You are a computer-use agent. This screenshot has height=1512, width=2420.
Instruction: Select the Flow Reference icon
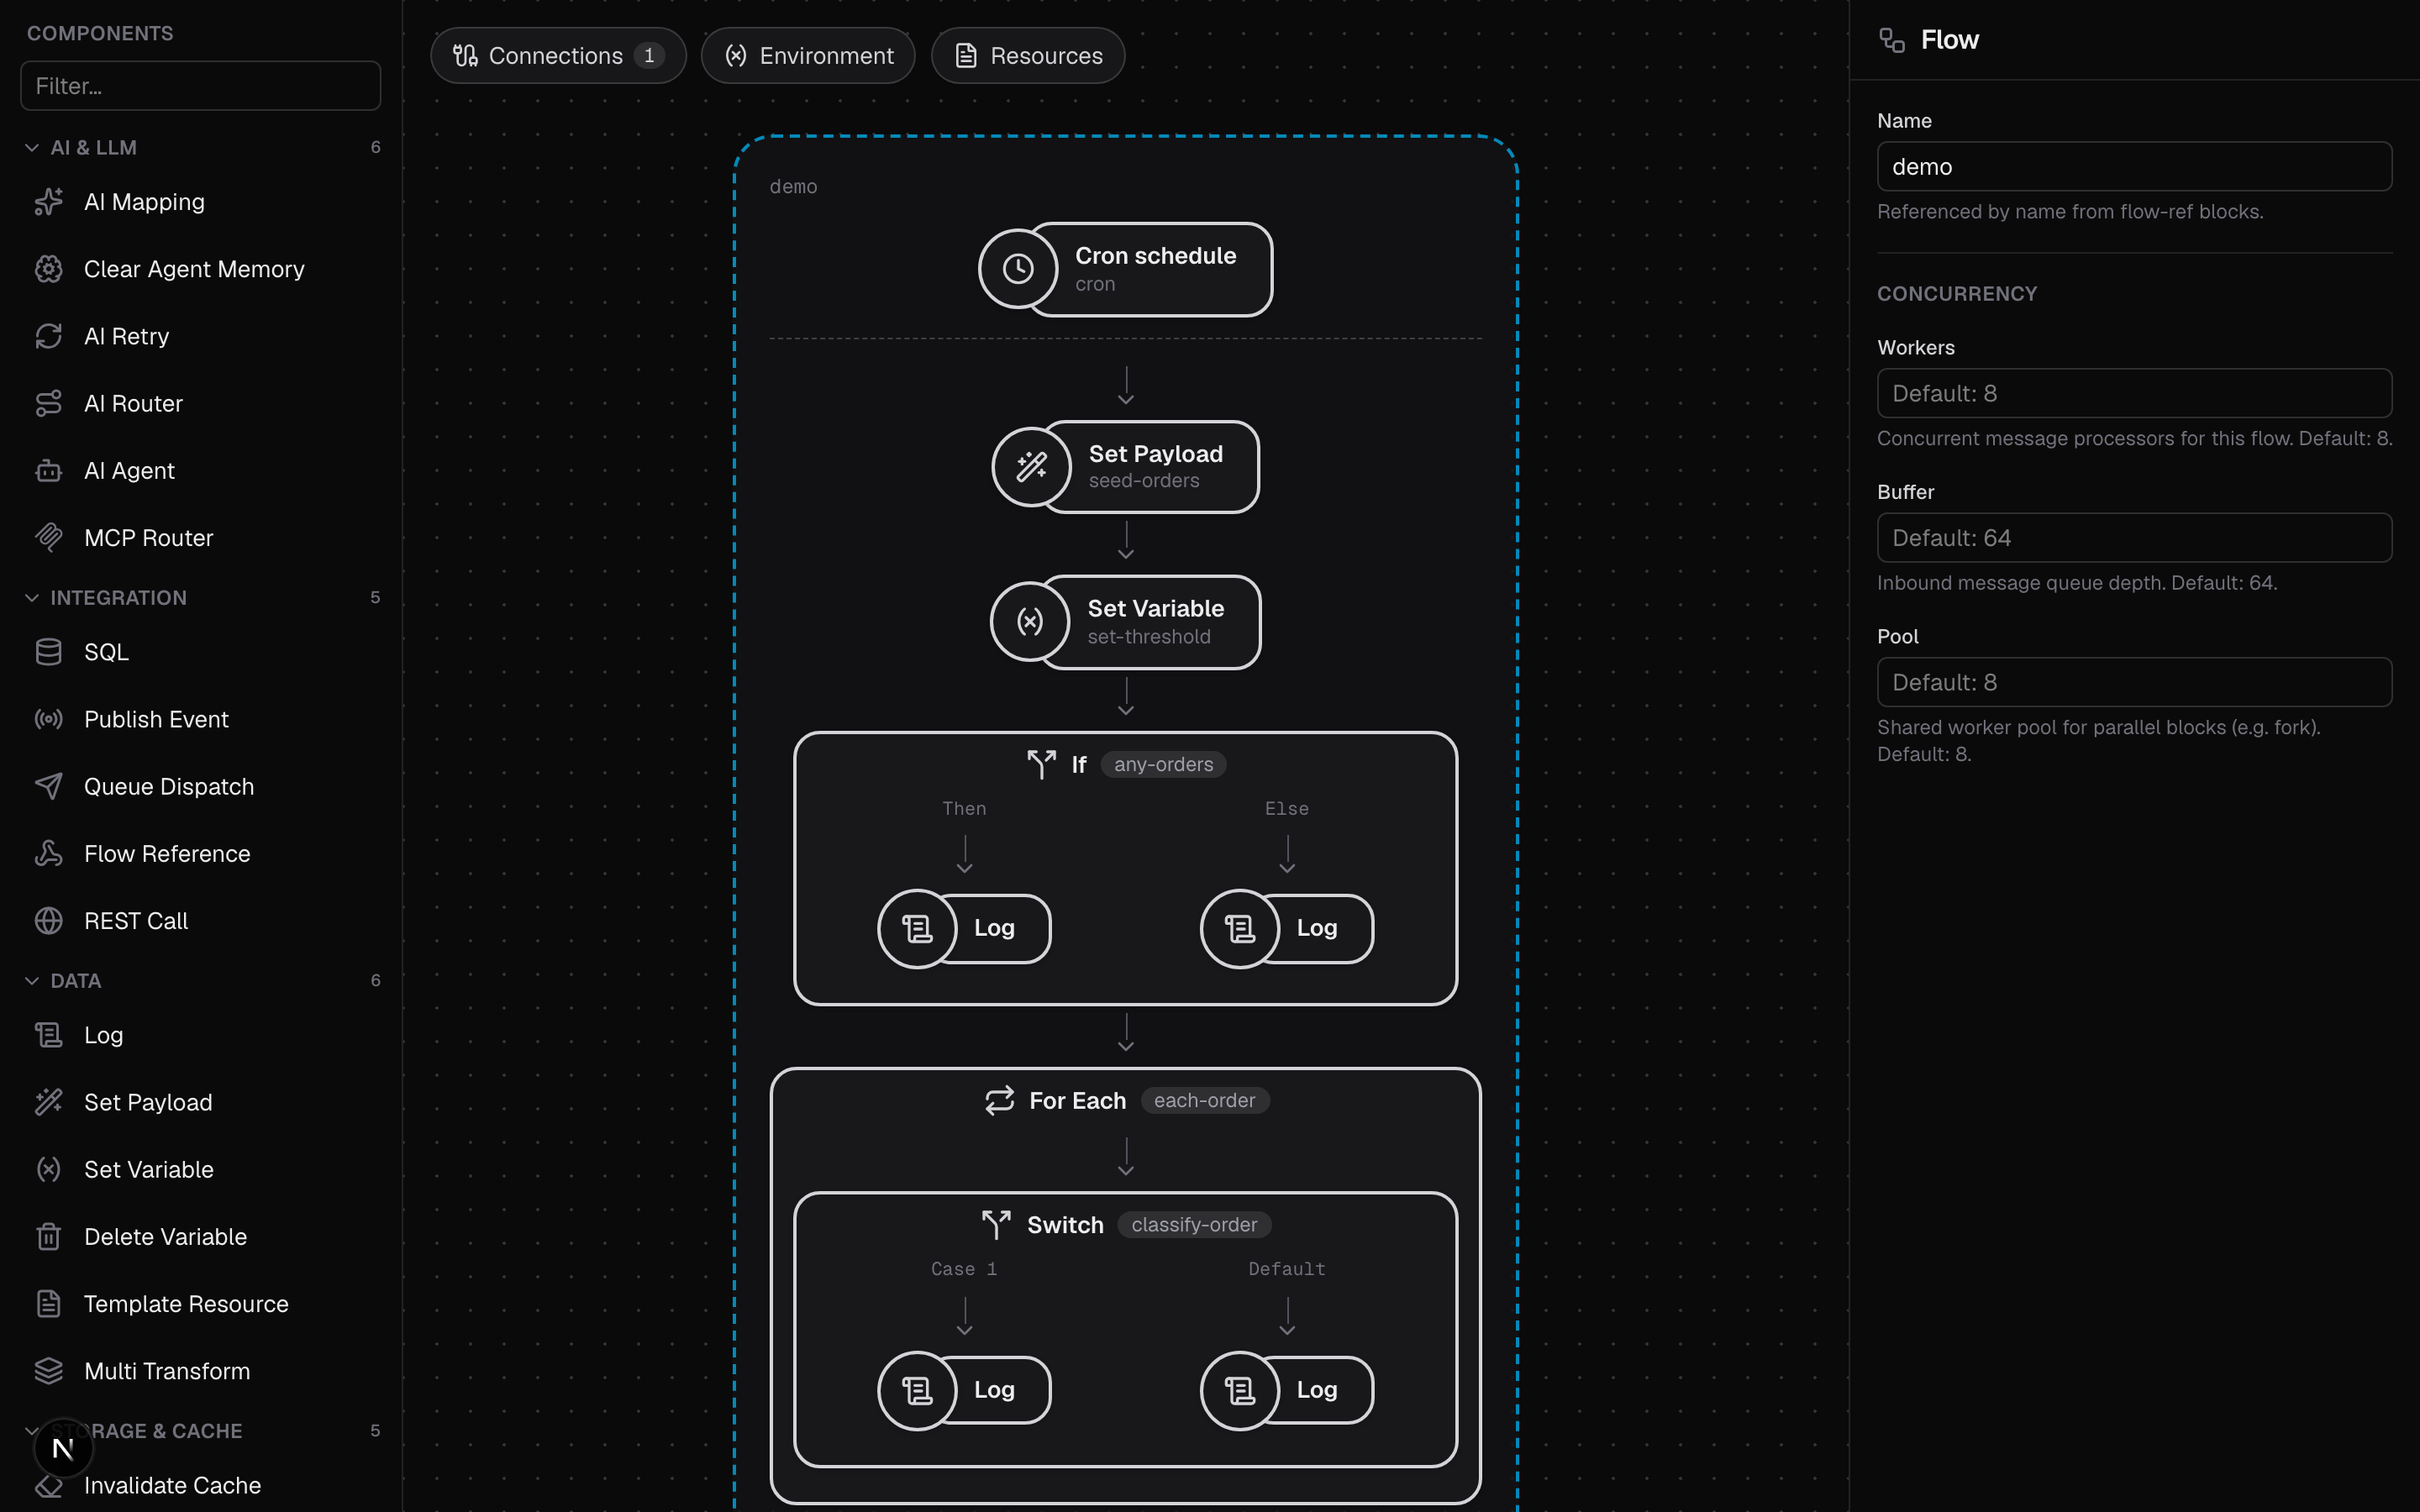pos(48,853)
